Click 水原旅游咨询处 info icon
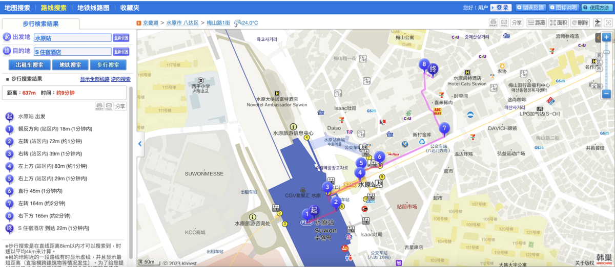The height and width of the screenshot is (267, 615). [x=253, y=217]
